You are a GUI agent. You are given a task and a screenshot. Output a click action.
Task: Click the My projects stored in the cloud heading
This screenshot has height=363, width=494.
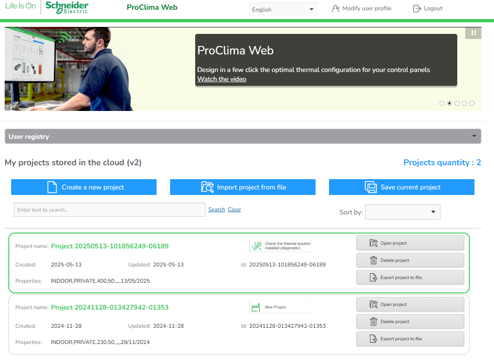tap(73, 162)
